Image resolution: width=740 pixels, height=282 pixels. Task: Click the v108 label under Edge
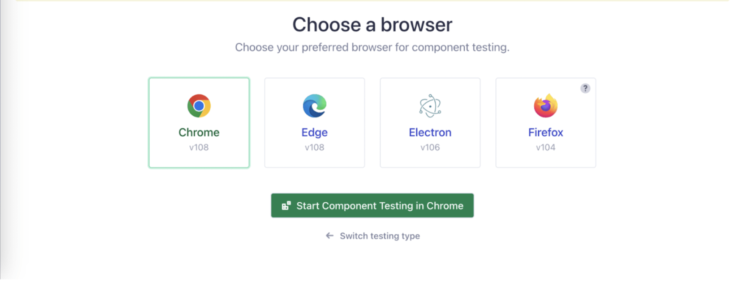(314, 147)
